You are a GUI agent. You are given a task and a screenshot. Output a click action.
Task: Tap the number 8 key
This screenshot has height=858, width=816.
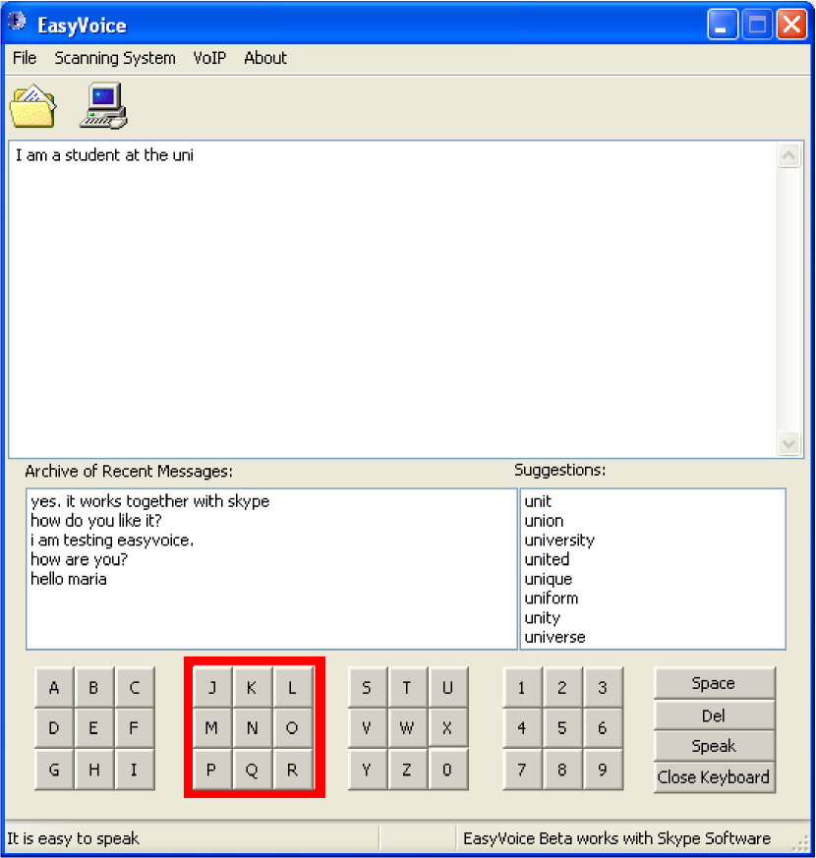(x=562, y=770)
